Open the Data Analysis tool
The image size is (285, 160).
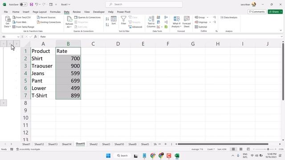click(x=229, y=17)
